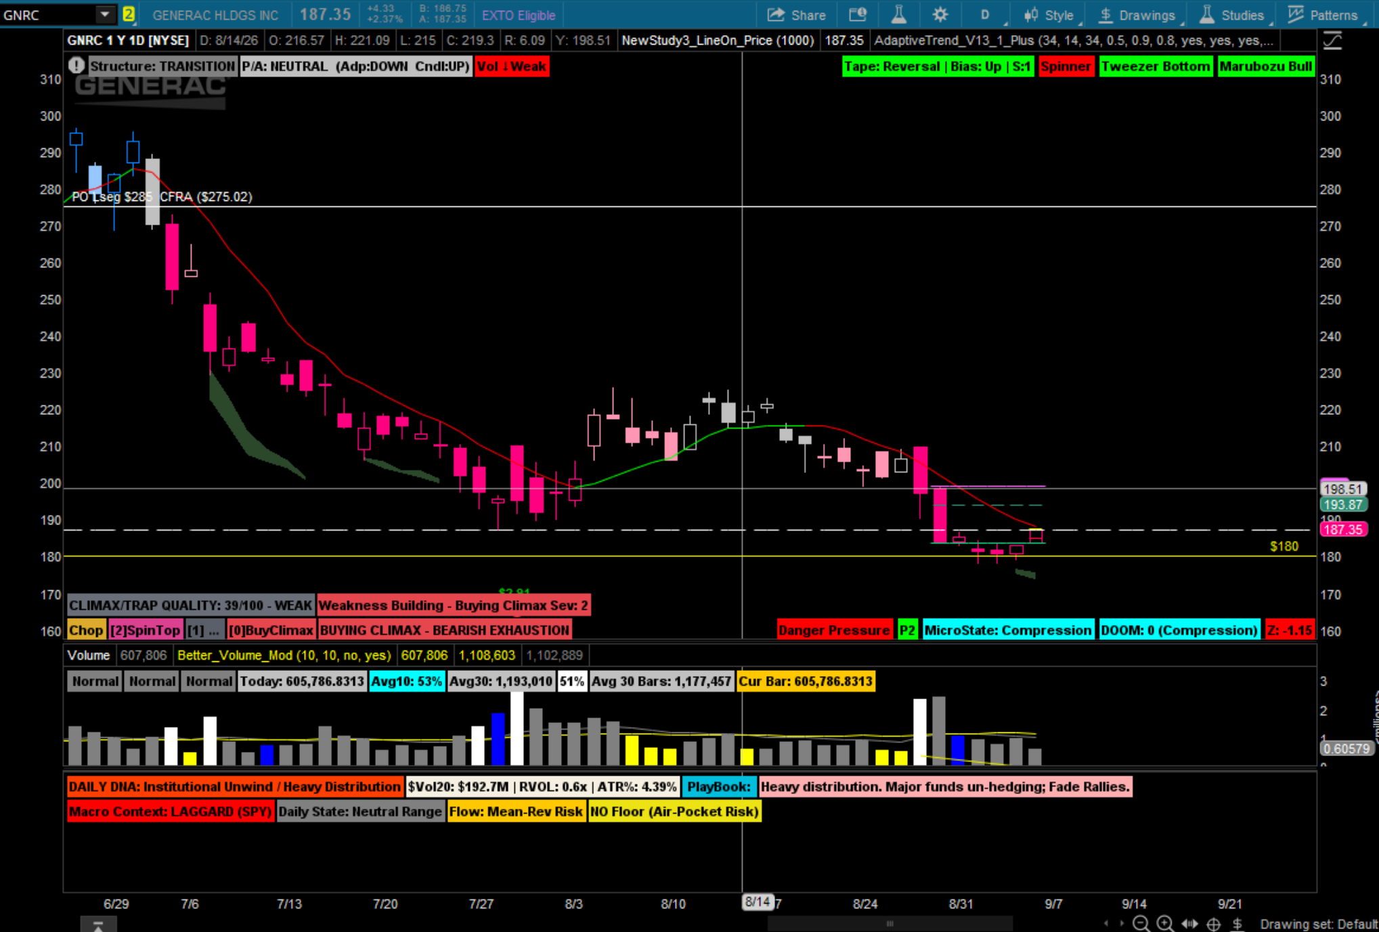Toggle the drawing tools curve icon
Viewport: 1379px width, 932px height.
tap(1332, 41)
